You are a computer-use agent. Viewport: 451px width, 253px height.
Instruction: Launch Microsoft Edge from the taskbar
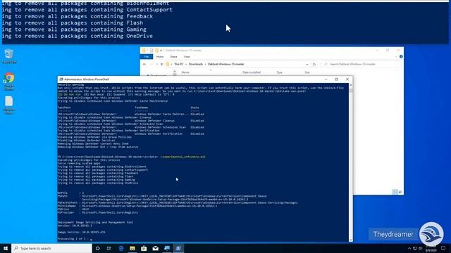(121, 248)
